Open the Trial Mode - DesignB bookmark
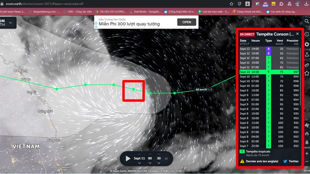The height and width of the screenshot is (174, 310). coord(145,12)
